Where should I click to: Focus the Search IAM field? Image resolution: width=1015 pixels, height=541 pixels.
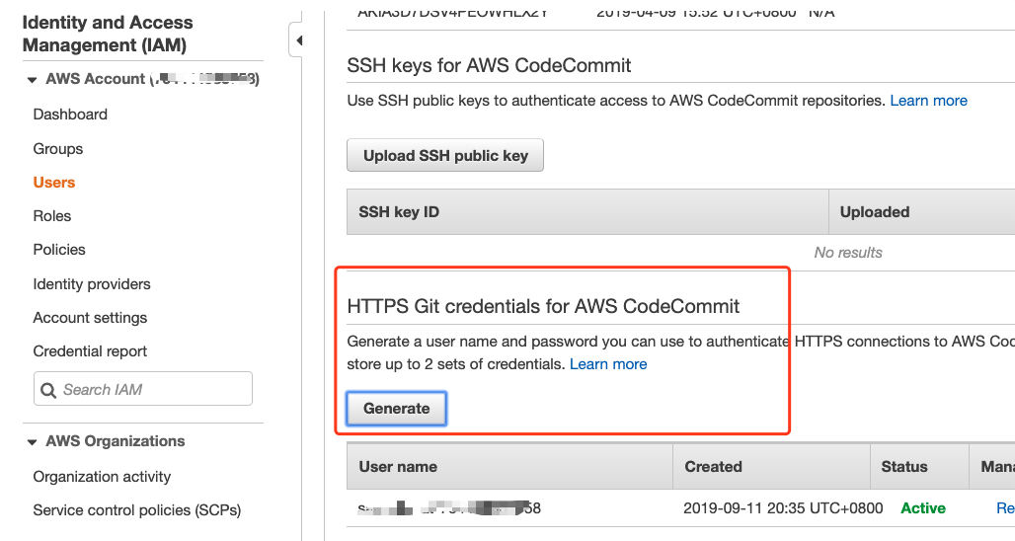point(143,389)
